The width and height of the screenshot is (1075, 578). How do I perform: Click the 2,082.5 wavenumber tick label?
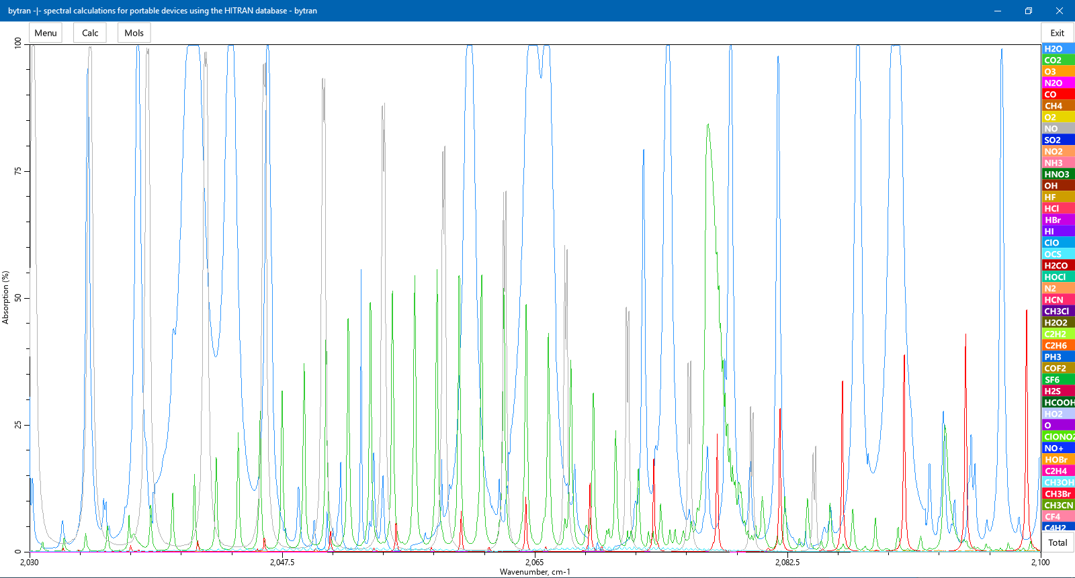click(x=787, y=563)
